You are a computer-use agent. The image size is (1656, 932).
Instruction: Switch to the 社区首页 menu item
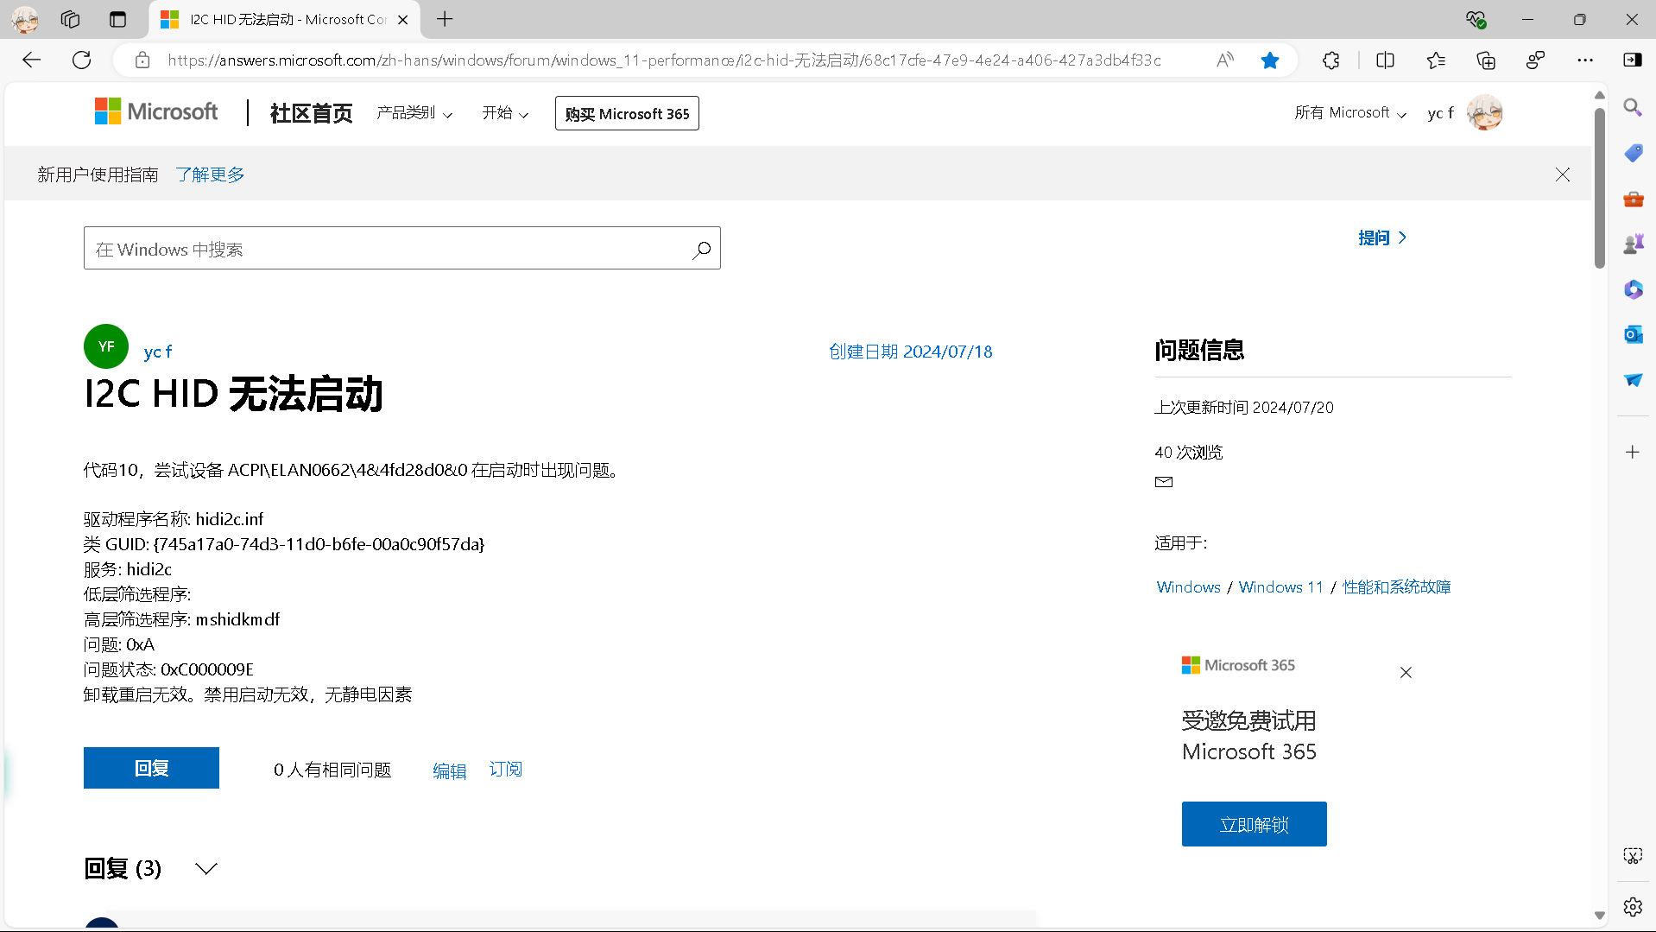click(x=310, y=113)
